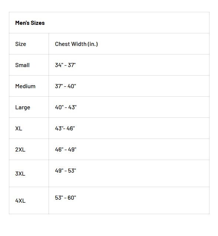Select the 4XL size label
This screenshot has width=218, height=236.
[20, 201]
